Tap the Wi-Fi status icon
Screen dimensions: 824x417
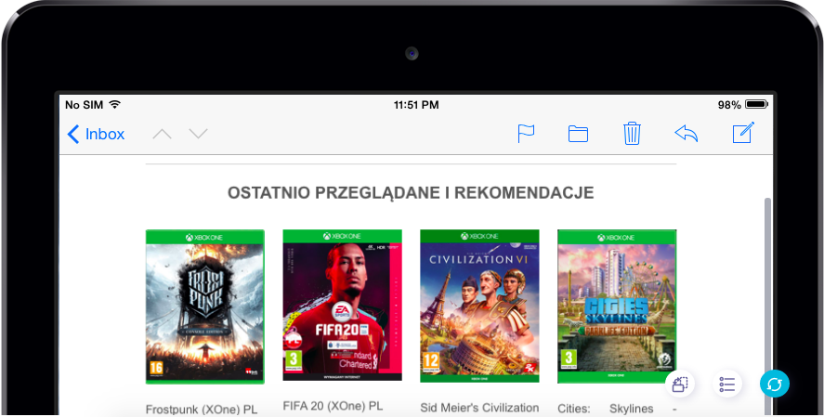(114, 105)
